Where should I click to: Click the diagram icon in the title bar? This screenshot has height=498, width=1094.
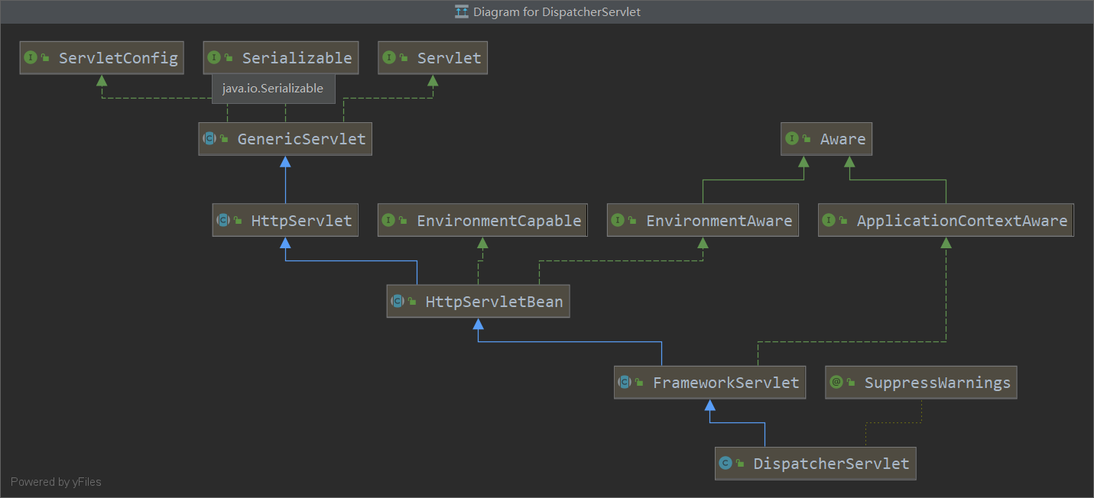[x=462, y=11]
